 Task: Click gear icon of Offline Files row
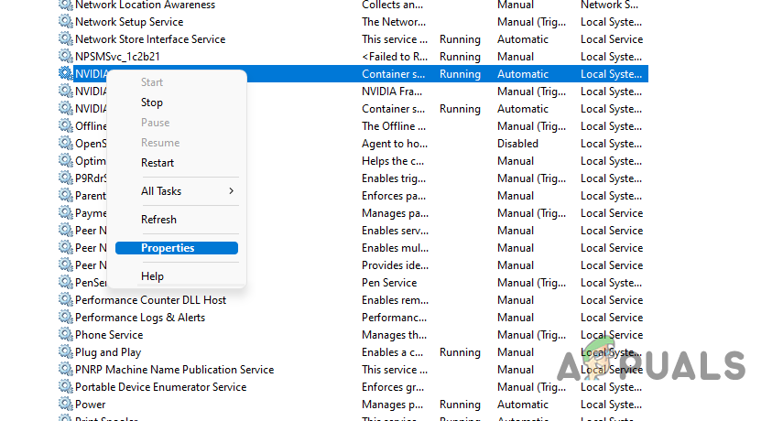(65, 125)
